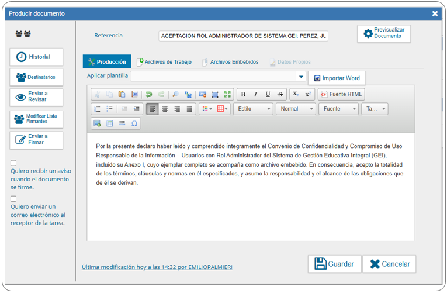Screen dimensions: 447x293
Task: Open the Estilo style dropdown
Action: click(253, 109)
